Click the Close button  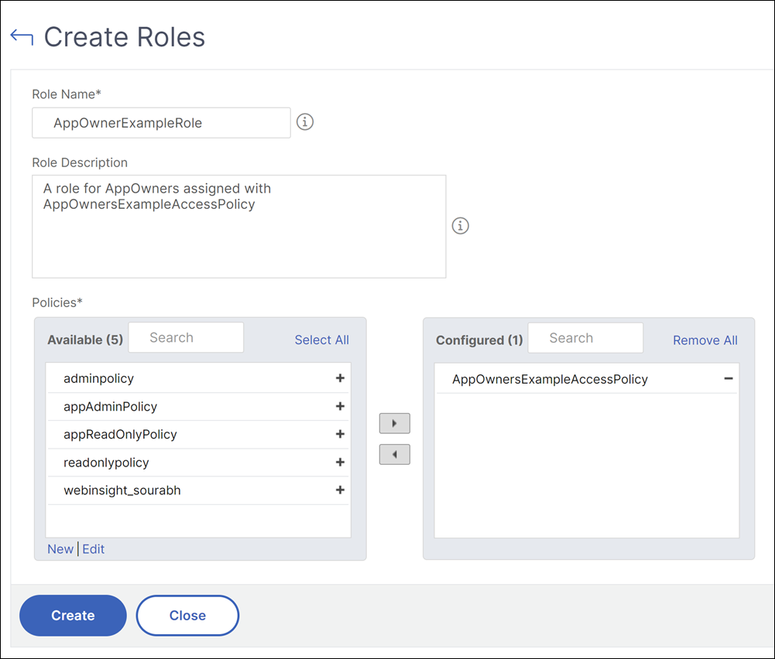[187, 615]
